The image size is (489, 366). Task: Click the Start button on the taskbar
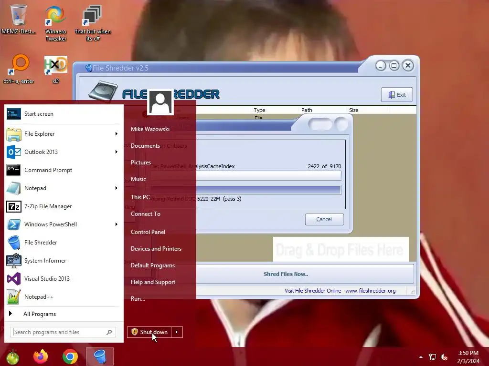pyautogui.click(x=12, y=356)
